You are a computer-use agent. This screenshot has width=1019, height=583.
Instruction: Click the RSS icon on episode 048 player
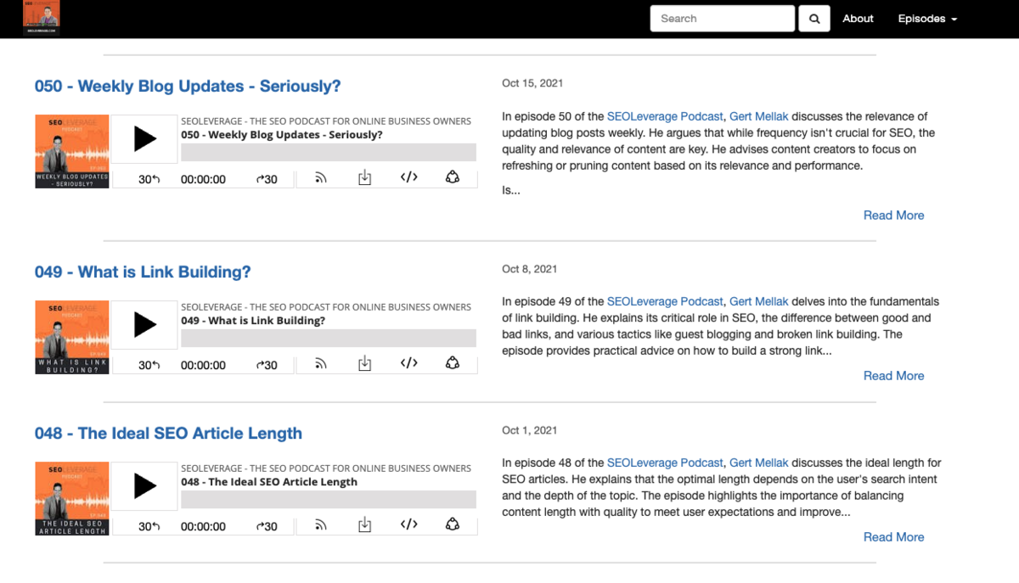[320, 524]
